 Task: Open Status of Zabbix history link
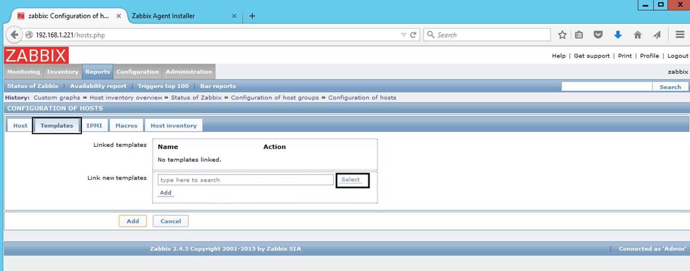(196, 98)
